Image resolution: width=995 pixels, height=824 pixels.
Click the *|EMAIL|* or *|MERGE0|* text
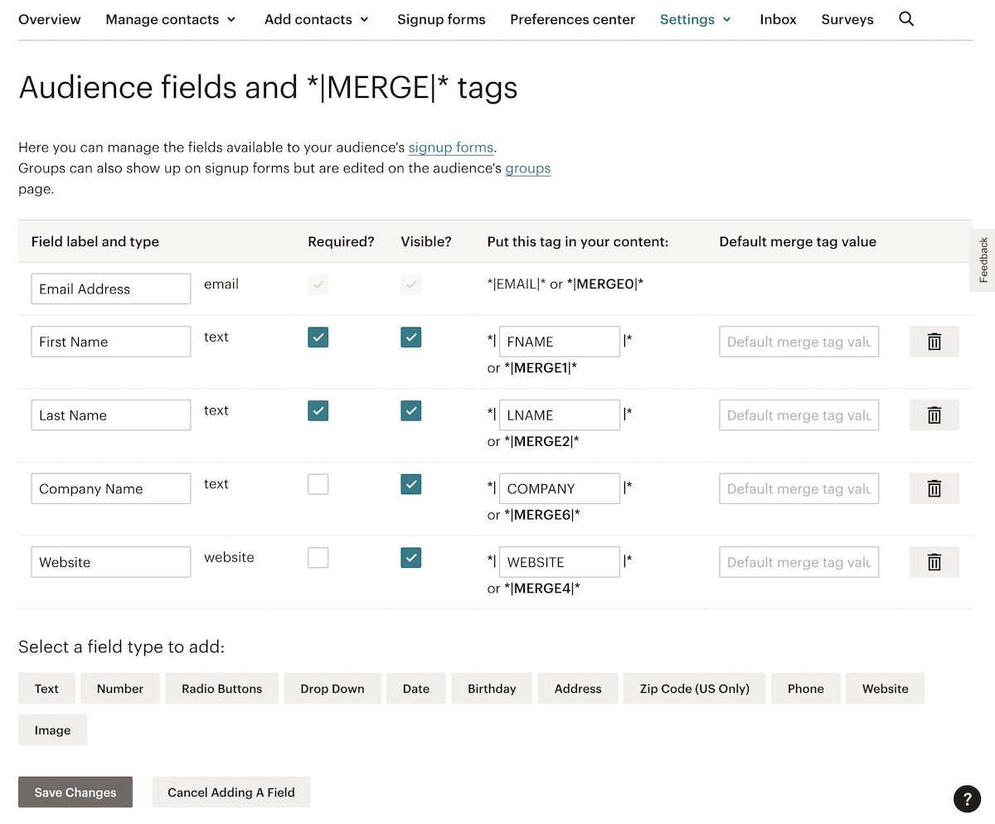[565, 284]
